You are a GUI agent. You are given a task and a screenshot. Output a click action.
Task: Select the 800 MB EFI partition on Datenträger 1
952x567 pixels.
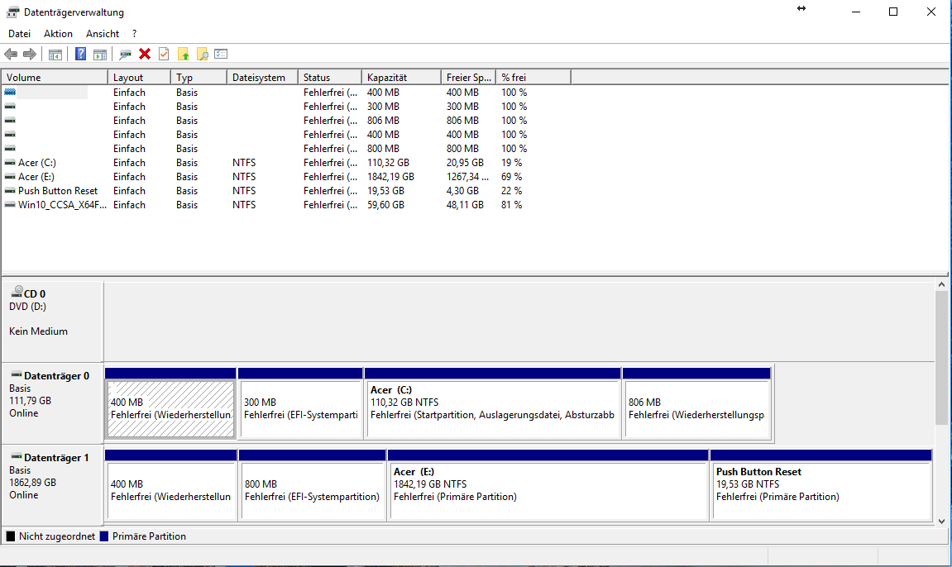[x=313, y=491]
